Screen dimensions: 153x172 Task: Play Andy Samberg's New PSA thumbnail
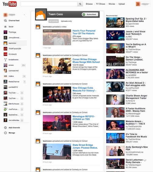tap(115, 151)
